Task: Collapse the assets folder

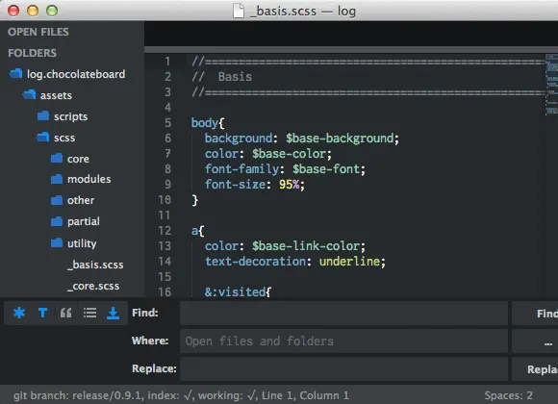Action: pyautogui.click(x=30, y=95)
